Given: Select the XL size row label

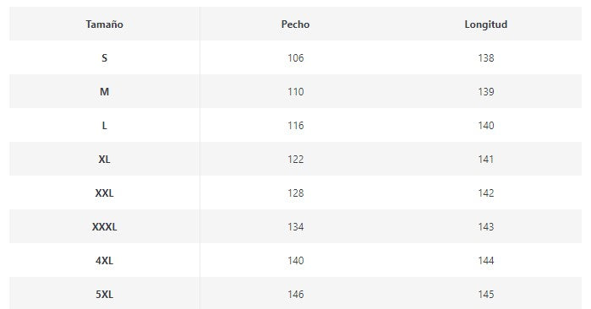Looking at the screenshot, I should click(104, 160).
